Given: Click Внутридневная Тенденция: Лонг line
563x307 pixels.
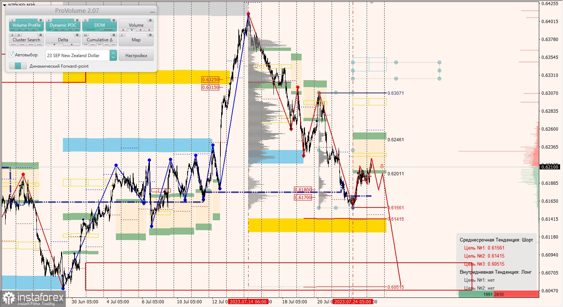Looking at the screenshot, I should (496, 272).
